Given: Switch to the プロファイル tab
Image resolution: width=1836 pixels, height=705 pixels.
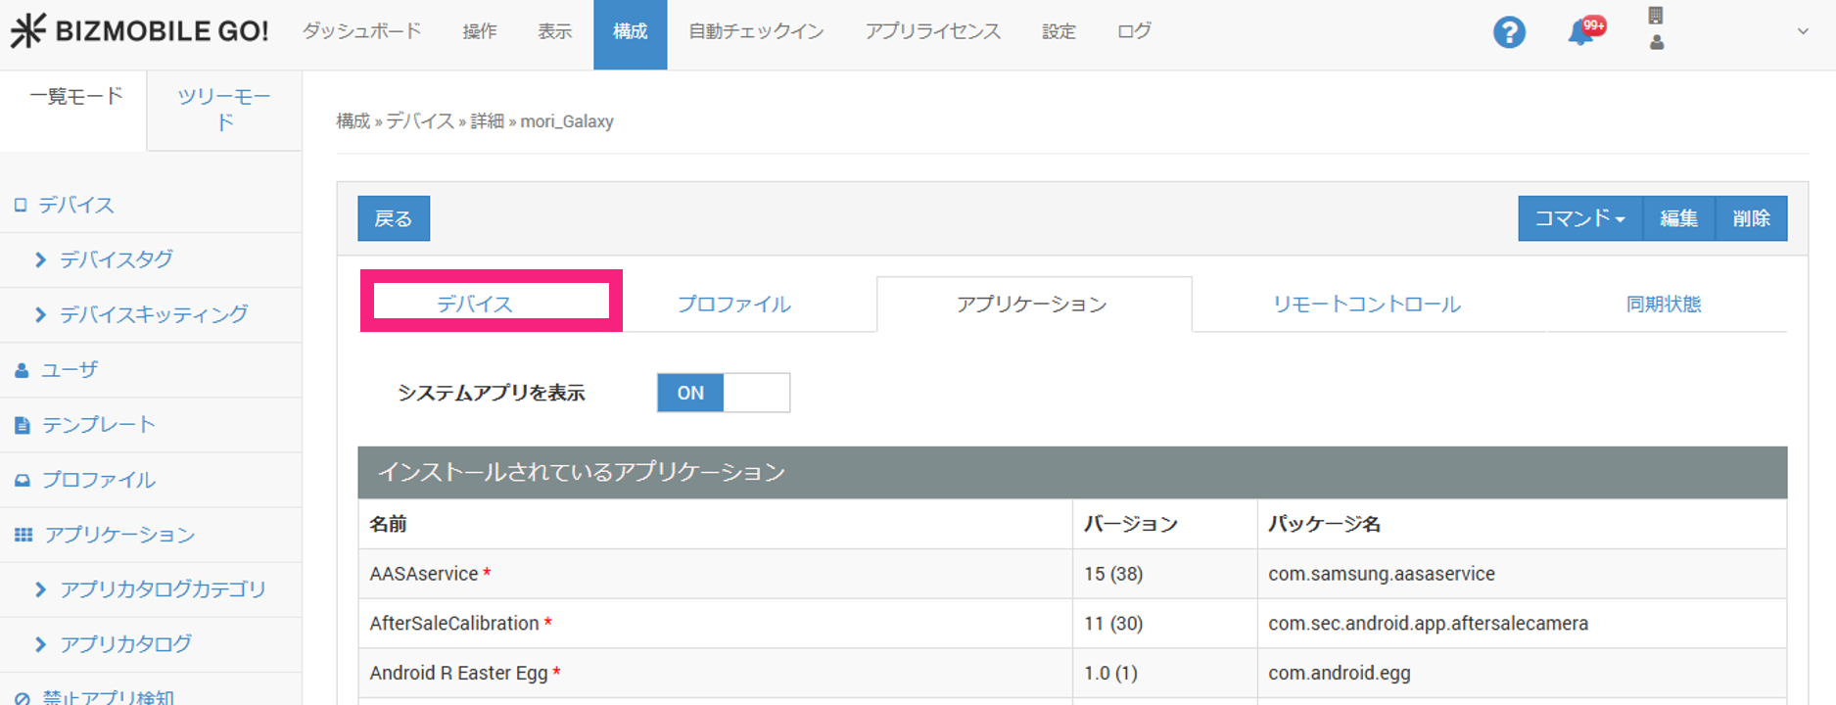Looking at the screenshot, I should [x=733, y=305].
